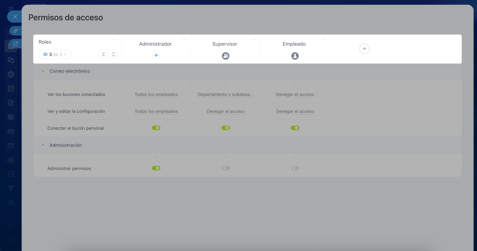Collapse the Correo electrónico section
The height and width of the screenshot is (251, 477).
[43, 71]
